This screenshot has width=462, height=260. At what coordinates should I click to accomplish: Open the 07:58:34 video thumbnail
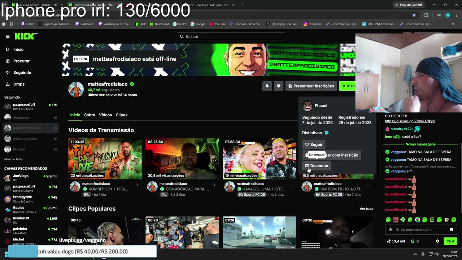[260, 159]
